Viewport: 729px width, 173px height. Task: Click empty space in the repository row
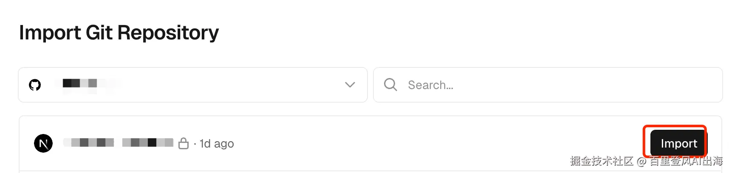pyautogui.click(x=425, y=143)
